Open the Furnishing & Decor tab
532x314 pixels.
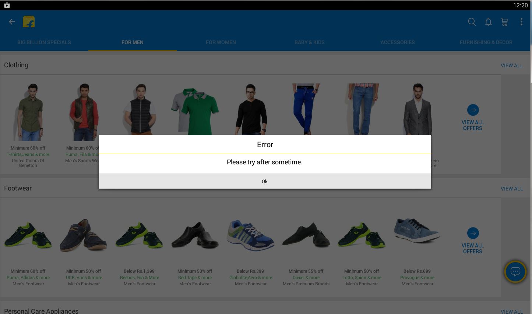click(486, 42)
